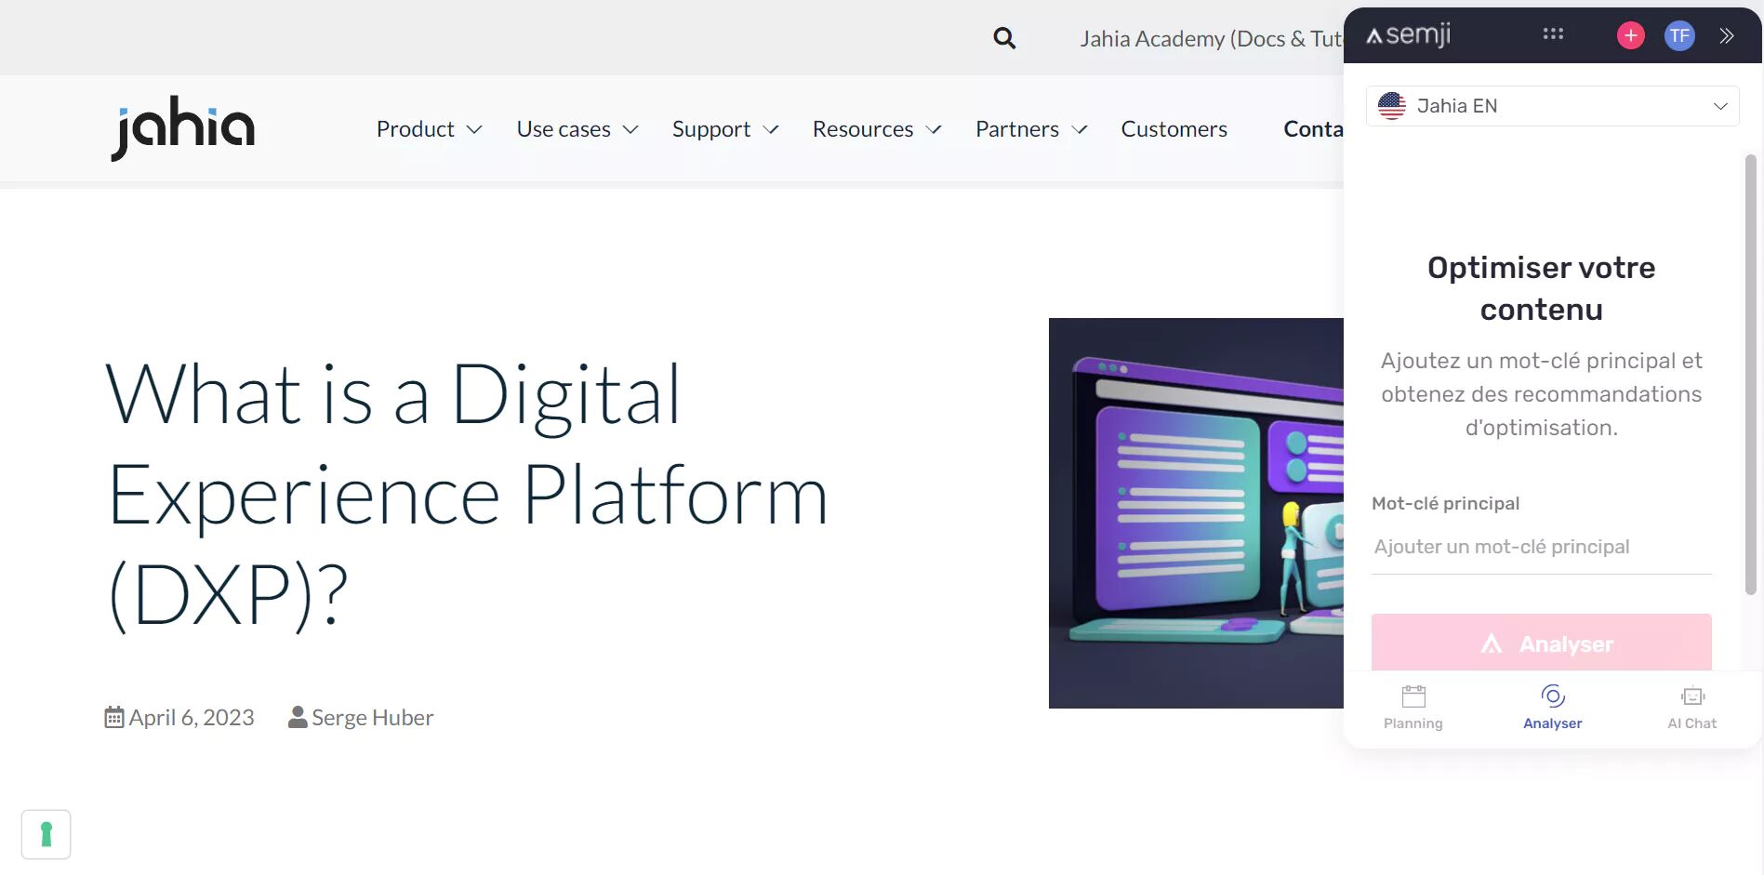
Task: Click the Customers nav link
Action: (1174, 129)
